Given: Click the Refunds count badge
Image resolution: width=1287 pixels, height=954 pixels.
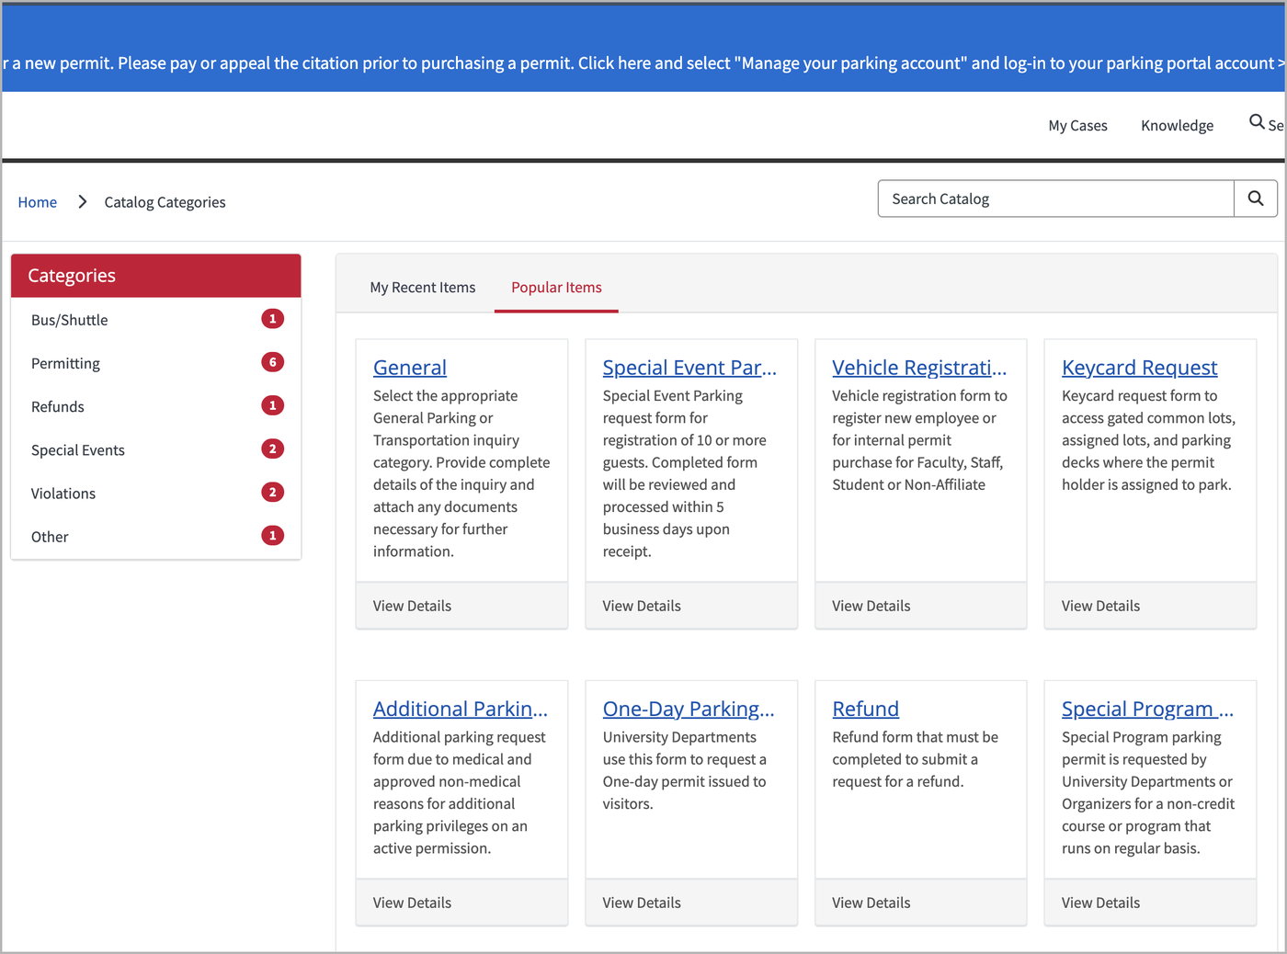Looking at the screenshot, I should 272,405.
